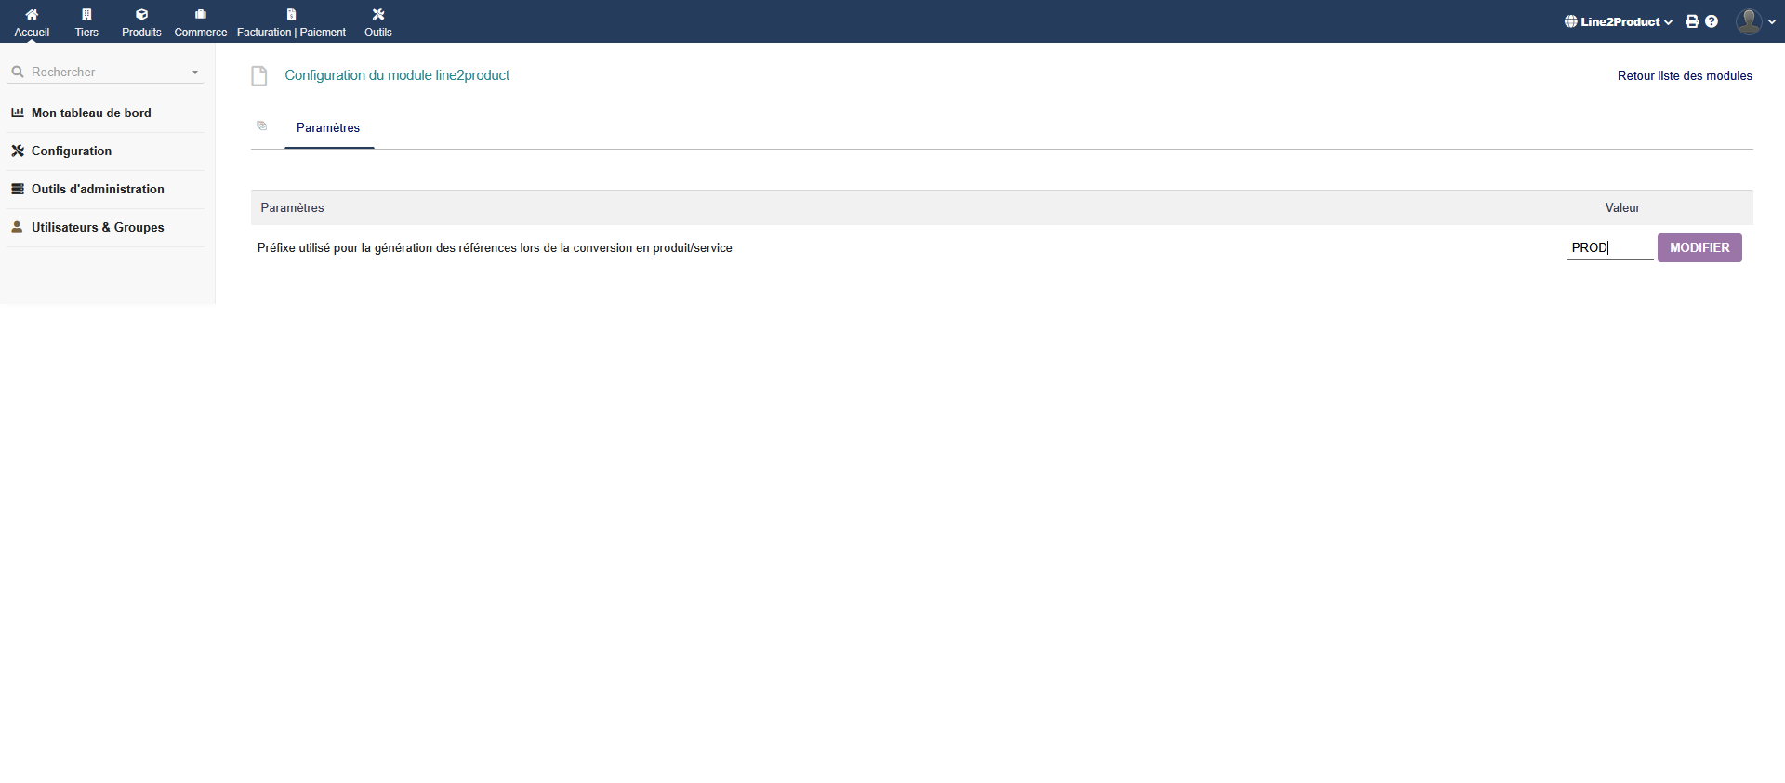Open the Facturation | Paiement icon
The height and width of the screenshot is (783, 1785).
coord(291,15)
